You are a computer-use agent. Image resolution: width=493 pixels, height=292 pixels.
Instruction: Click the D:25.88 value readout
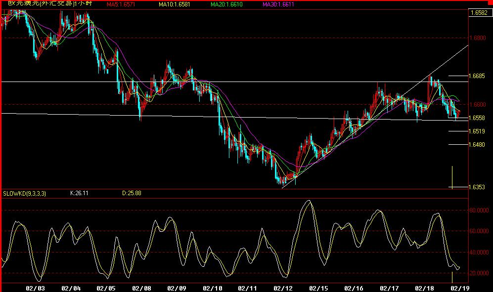coord(132,193)
